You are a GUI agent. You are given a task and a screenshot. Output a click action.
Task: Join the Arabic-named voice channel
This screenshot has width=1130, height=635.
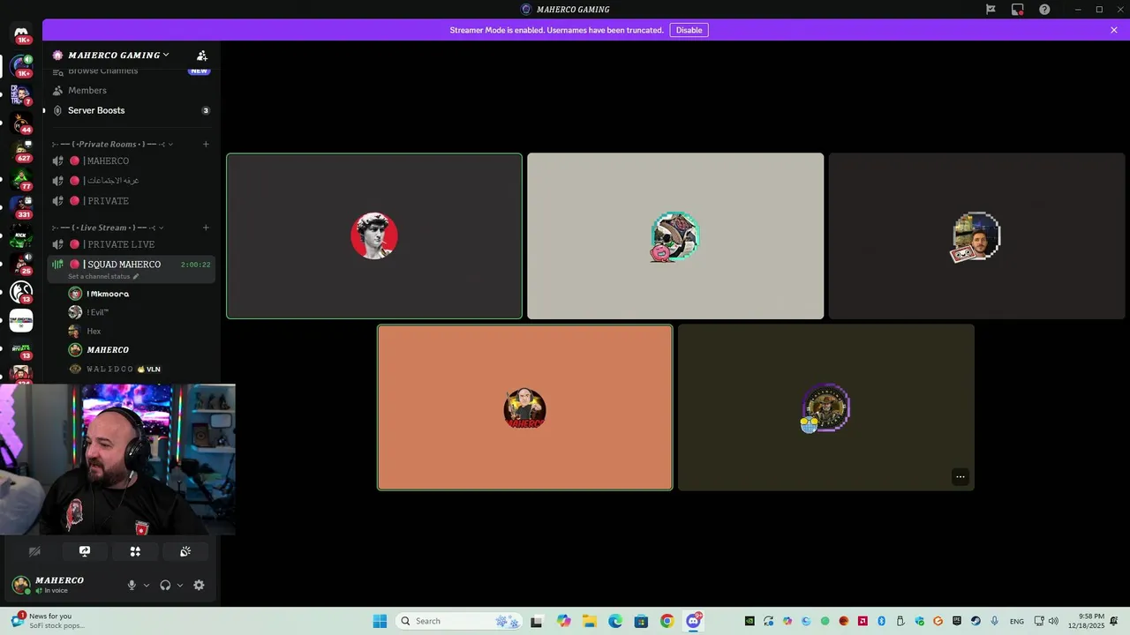pyautogui.click(x=131, y=181)
